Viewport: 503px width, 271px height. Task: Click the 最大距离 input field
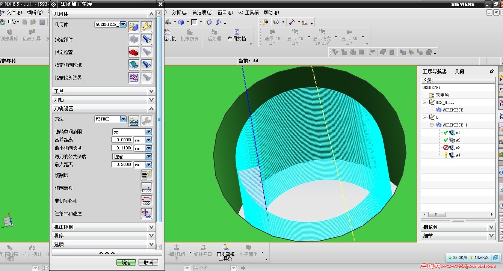click(x=122, y=165)
